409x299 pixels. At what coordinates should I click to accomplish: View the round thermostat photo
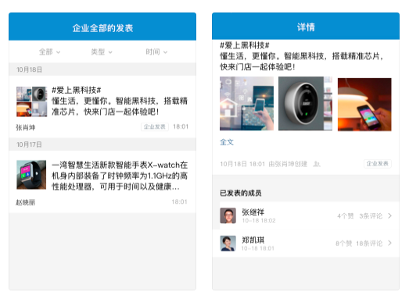(305, 103)
